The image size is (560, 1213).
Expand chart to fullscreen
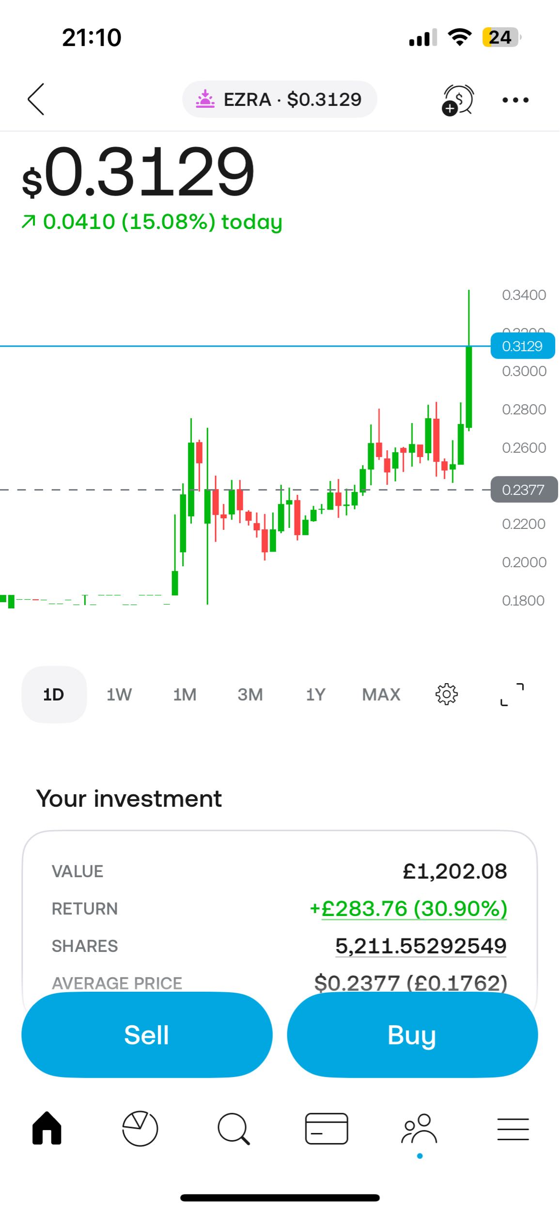click(x=512, y=694)
